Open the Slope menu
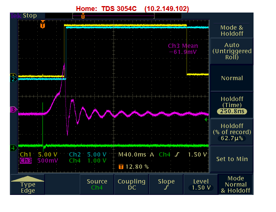Image resolution: width=276 pixels, height=212 pixels. pos(166,185)
